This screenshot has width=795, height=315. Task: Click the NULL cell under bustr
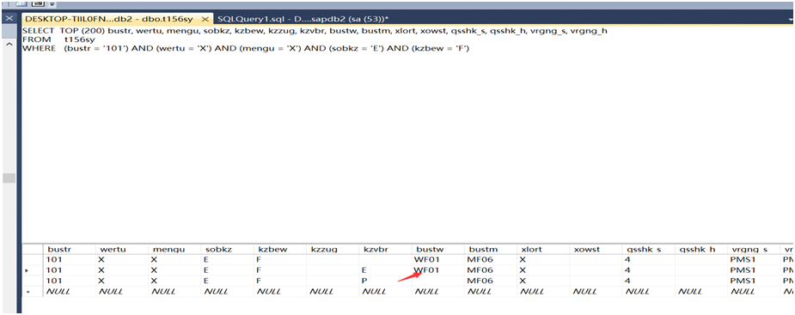pyautogui.click(x=69, y=291)
